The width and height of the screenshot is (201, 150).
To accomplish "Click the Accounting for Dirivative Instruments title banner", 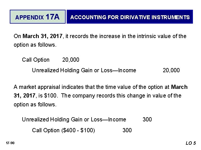I will (x=130, y=17).
